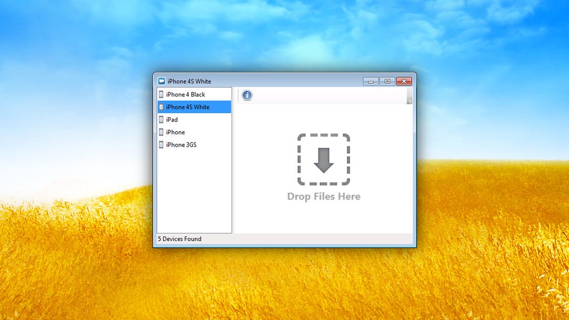
Task: Click the app icon in title bar
Action: [x=161, y=81]
